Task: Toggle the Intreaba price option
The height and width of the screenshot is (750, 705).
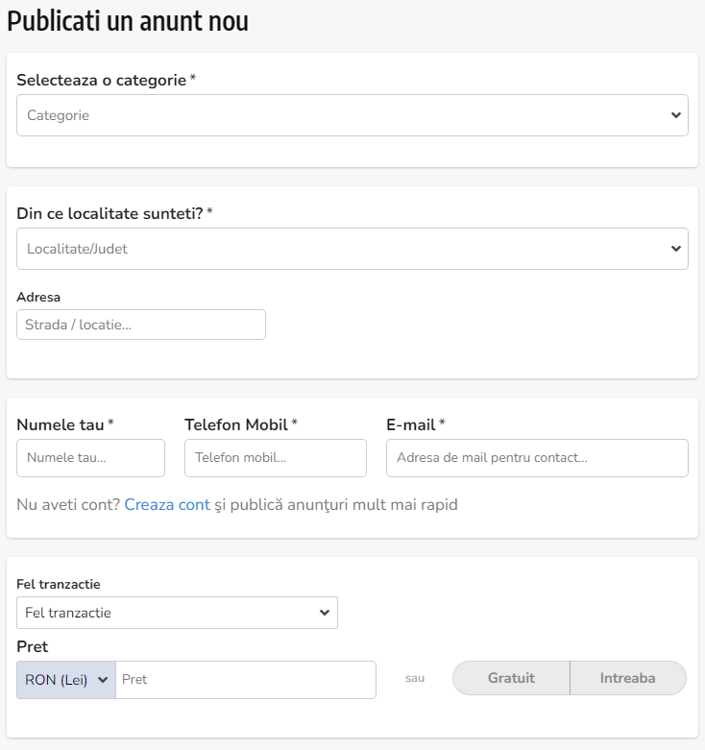Action: click(x=628, y=678)
